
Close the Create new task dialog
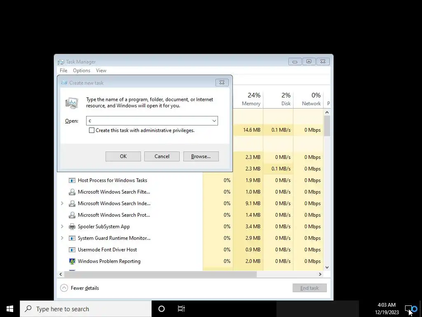pyautogui.click(x=222, y=83)
